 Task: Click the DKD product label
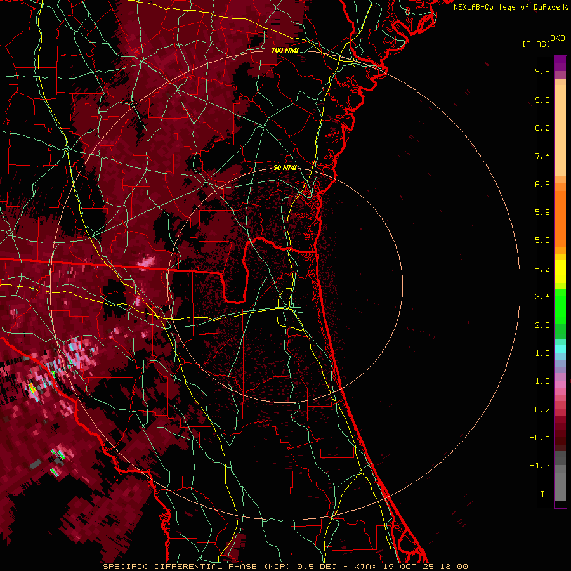click(558, 38)
